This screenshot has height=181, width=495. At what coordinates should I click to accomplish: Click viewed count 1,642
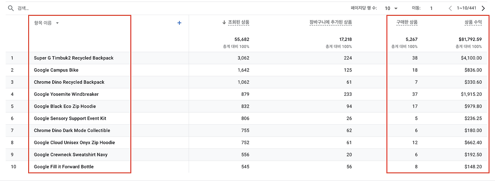tap(244, 70)
